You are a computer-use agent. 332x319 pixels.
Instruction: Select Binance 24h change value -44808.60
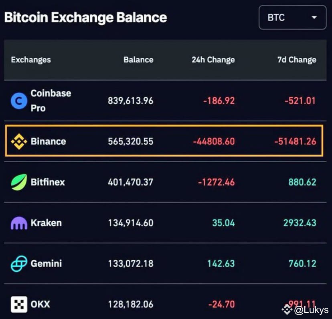click(214, 141)
